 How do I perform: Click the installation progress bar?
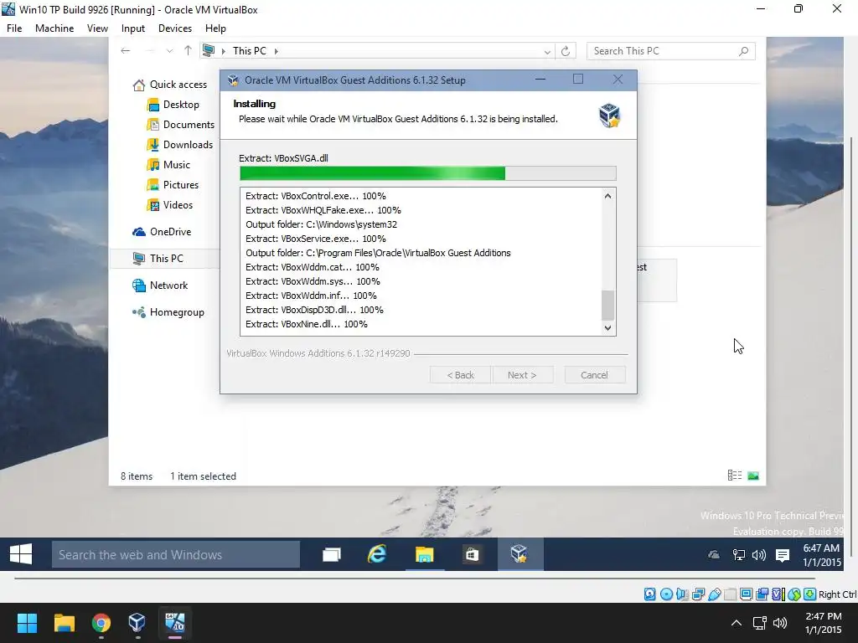428,173
